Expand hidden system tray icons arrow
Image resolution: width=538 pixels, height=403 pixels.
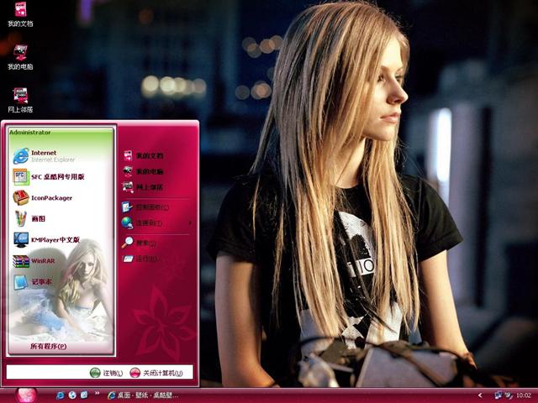click(480, 395)
